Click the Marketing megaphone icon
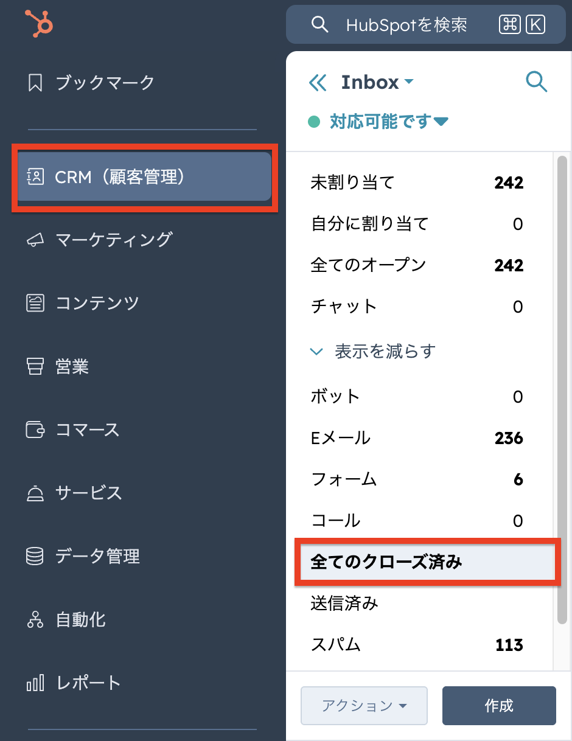 pos(35,240)
